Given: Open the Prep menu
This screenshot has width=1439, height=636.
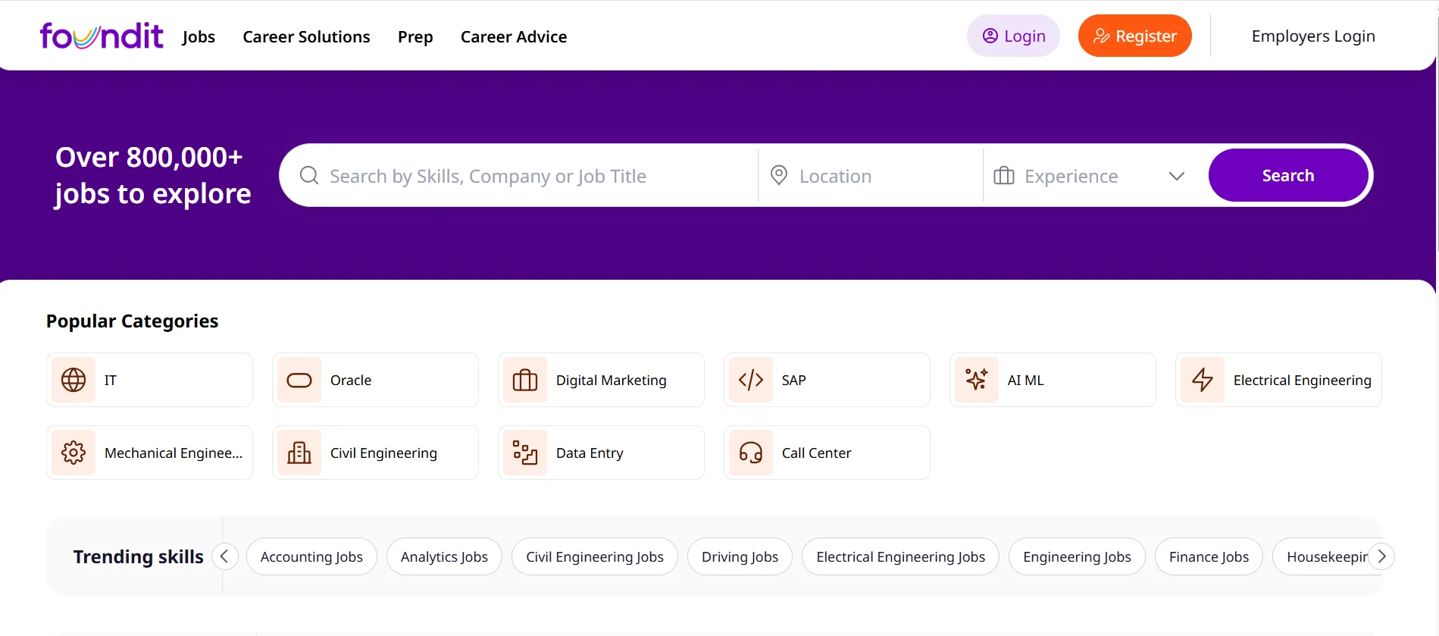Looking at the screenshot, I should [x=415, y=36].
